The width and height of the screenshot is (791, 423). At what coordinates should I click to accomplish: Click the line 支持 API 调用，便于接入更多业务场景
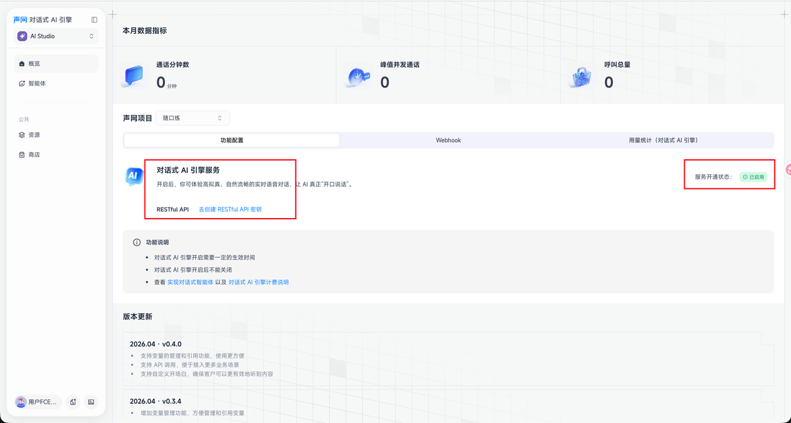coord(190,365)
